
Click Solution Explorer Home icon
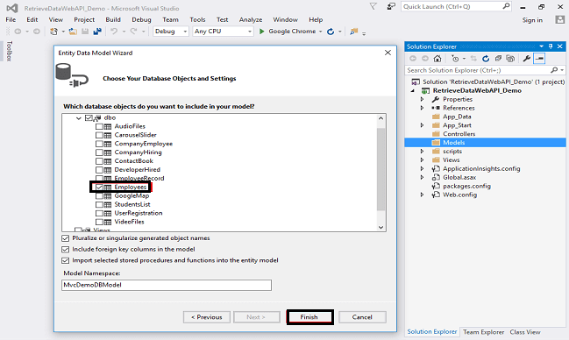437,59
